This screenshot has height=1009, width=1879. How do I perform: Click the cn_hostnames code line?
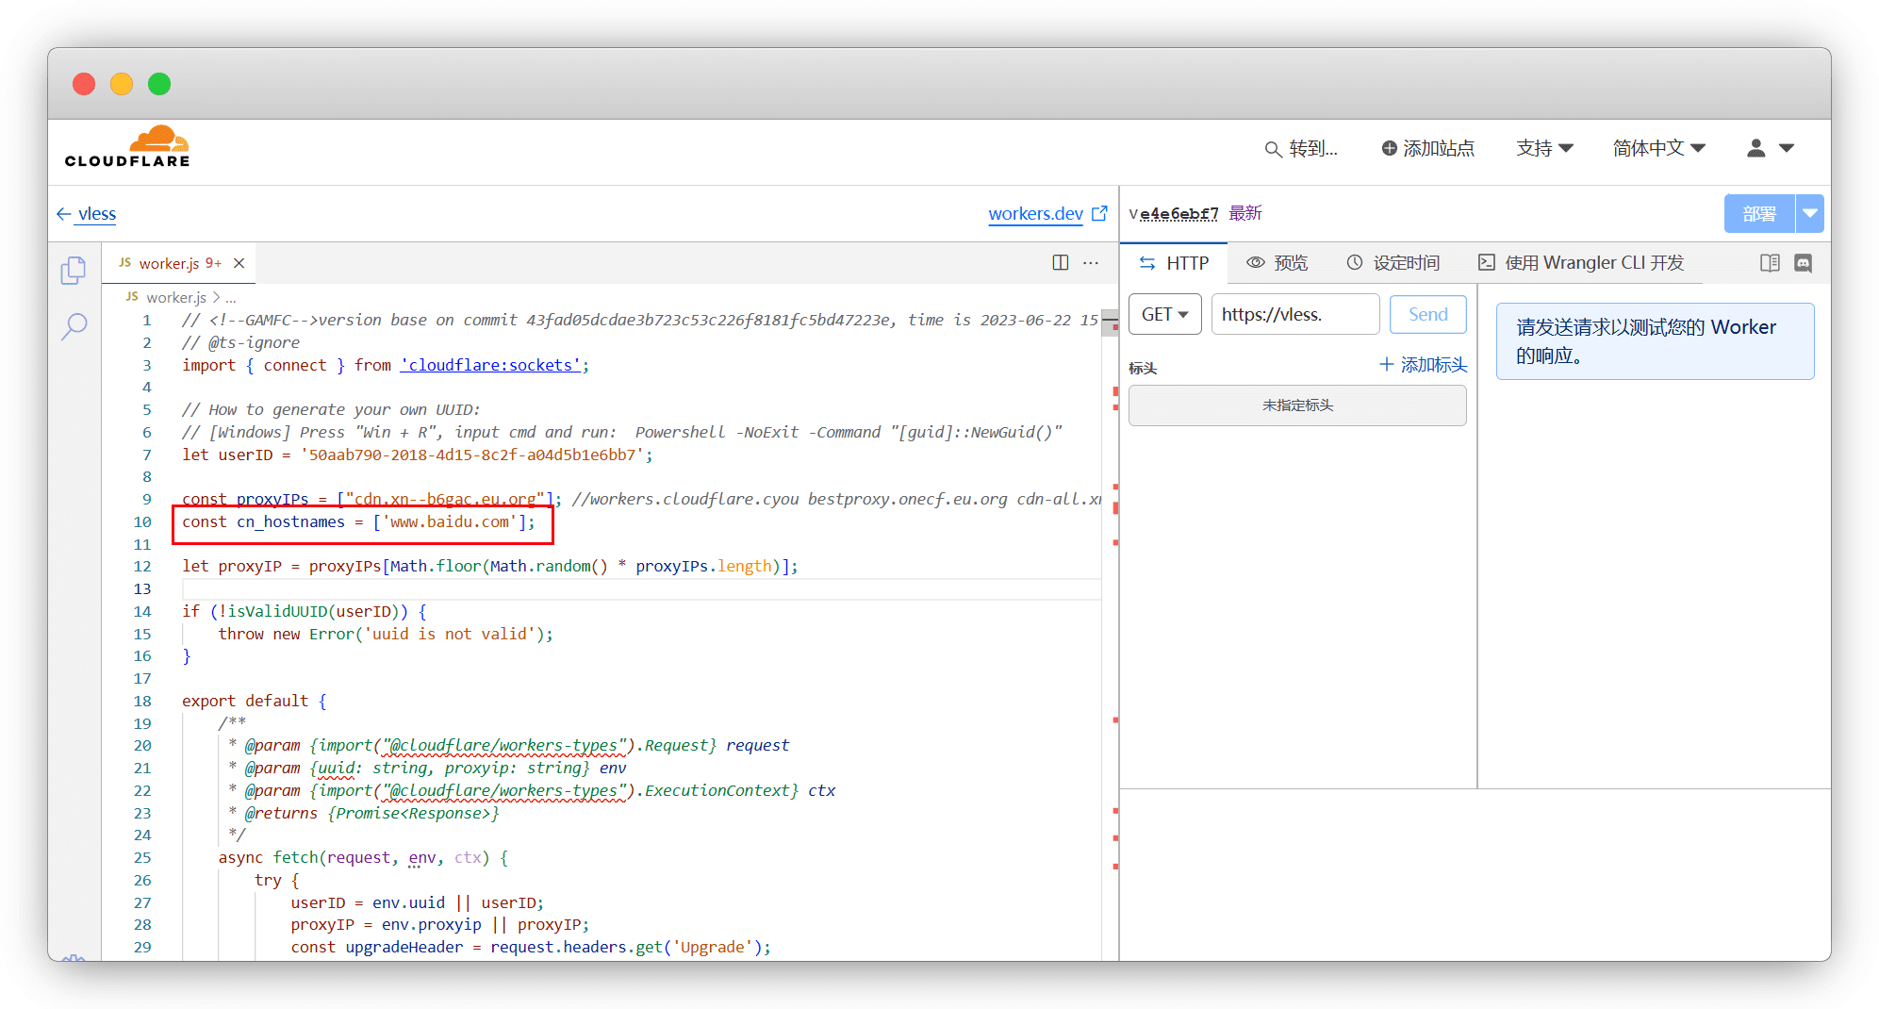pyautogui.click(x=358, y=521)
